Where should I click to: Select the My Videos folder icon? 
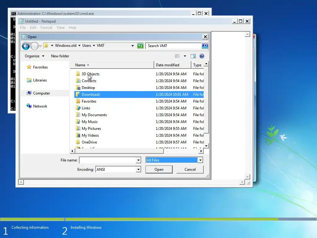coord(78,135)
